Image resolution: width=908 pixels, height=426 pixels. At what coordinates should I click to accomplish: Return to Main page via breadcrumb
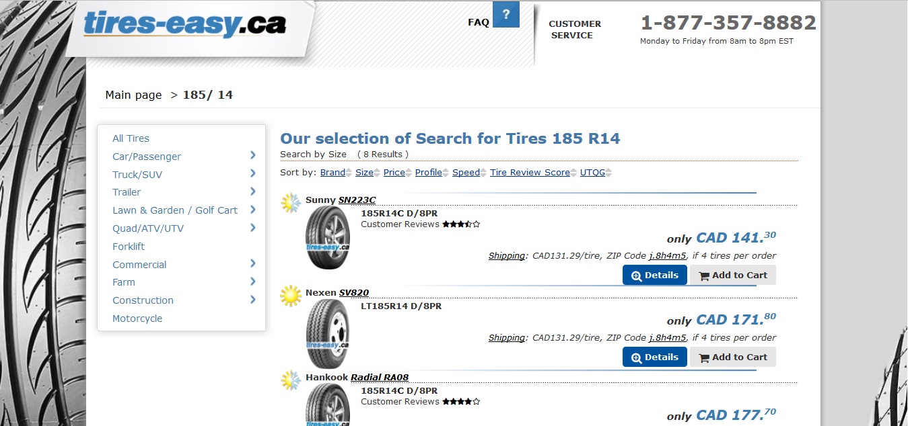133,95
